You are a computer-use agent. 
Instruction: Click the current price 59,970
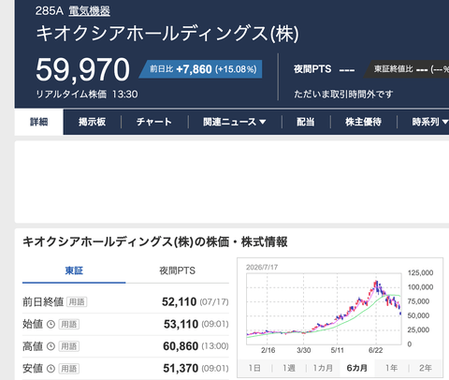tap(82, 69)
